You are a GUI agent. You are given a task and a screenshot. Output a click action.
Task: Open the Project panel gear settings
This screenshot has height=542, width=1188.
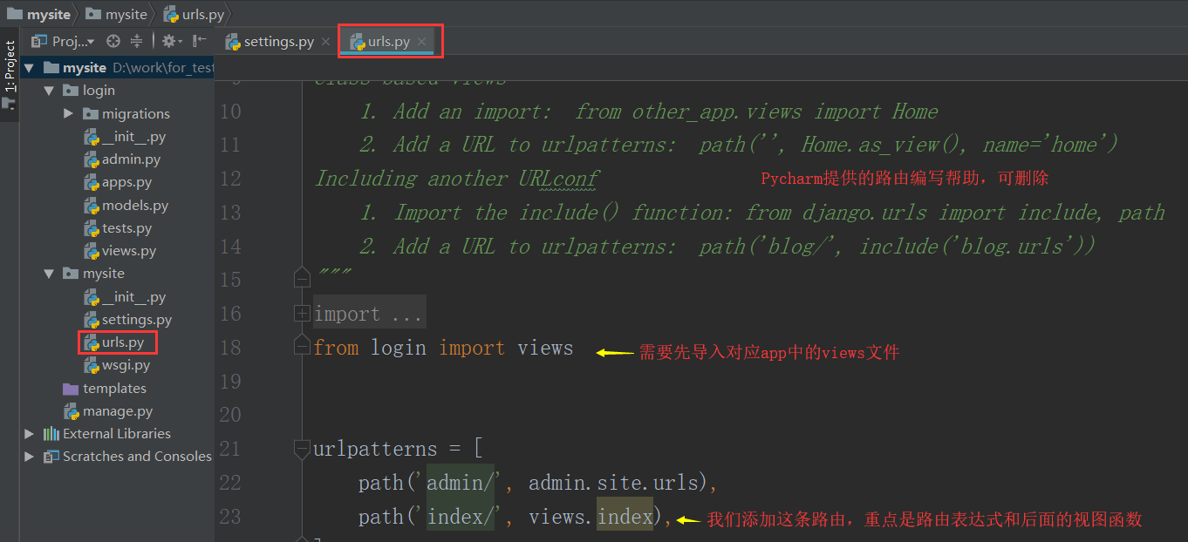tap(170, 41)
